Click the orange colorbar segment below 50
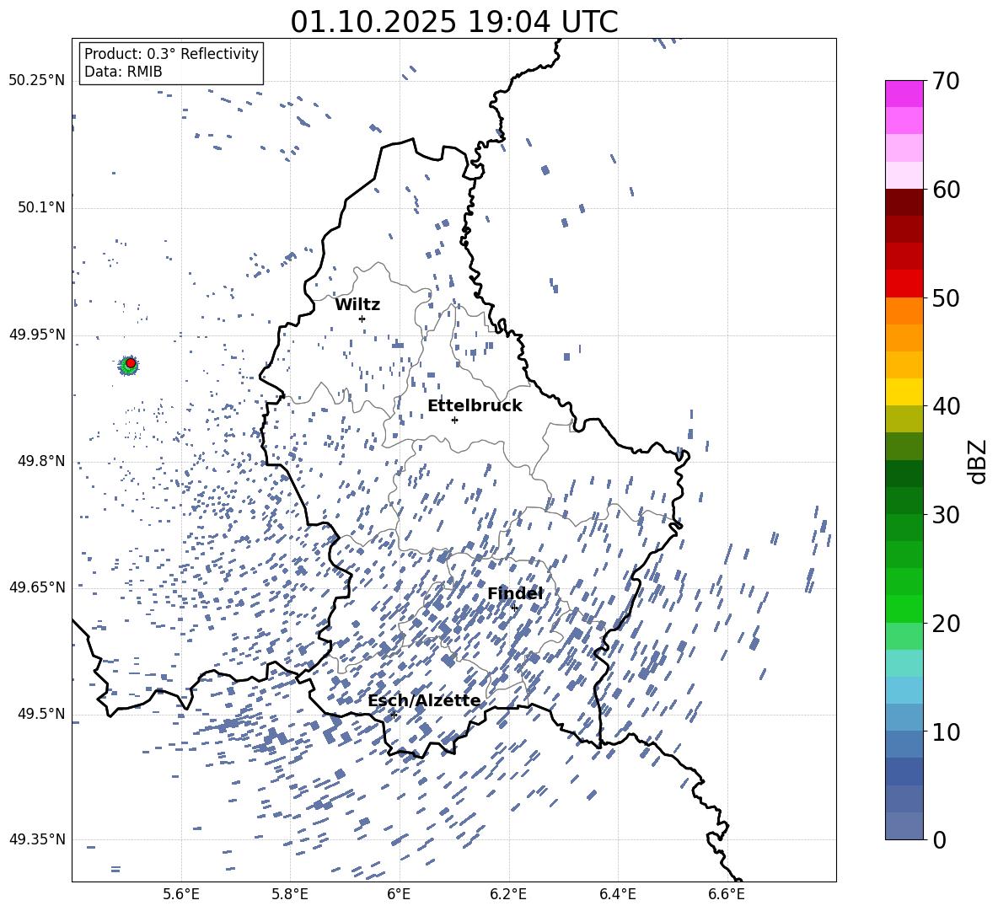The height and width of the screenshot is (911, 998). (x=904, y=311)
